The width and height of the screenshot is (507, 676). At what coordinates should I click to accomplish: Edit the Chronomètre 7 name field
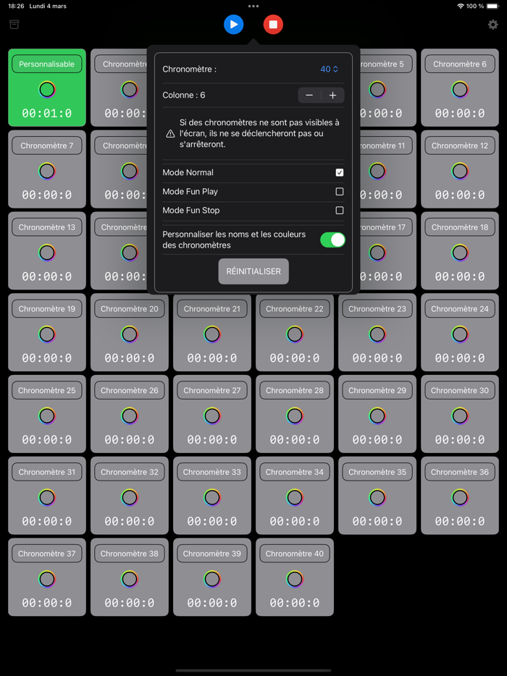coord(47,145)
